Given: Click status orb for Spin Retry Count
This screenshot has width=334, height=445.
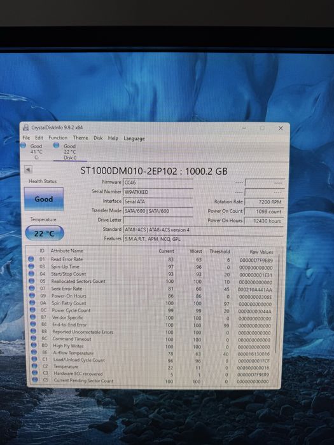Looking at the screenshot, I should (32, 303).
